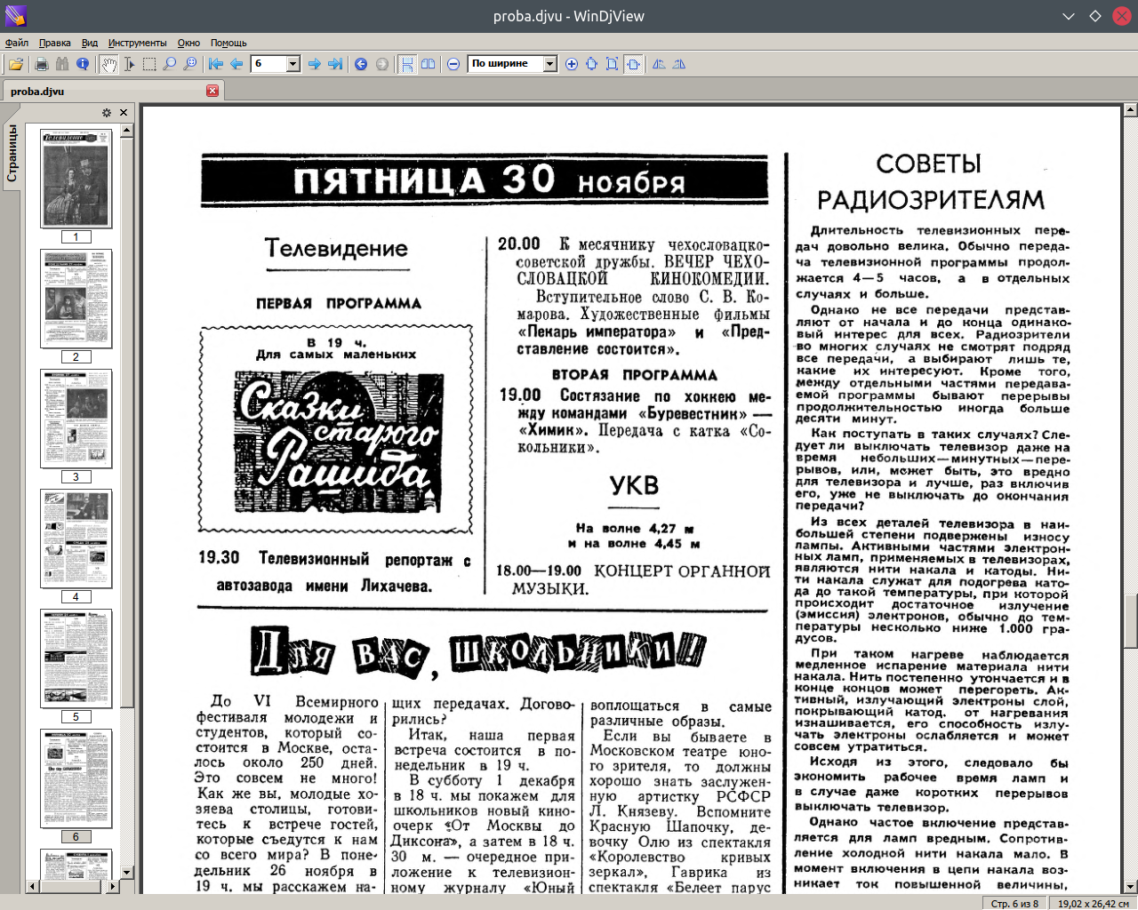Click the Страницы vertical sidebar tab

point(12,153)
